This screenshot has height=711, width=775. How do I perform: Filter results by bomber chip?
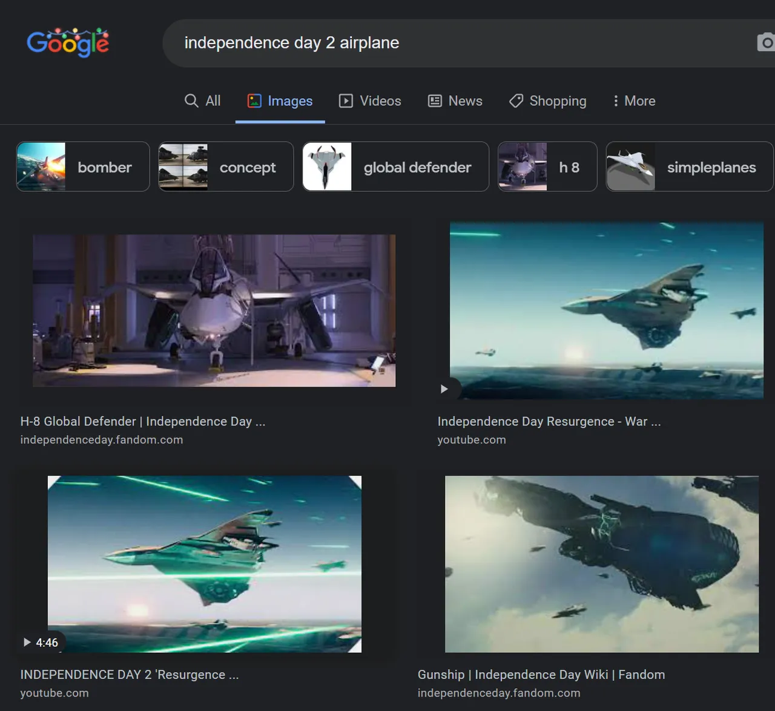(x=83, y=166)
